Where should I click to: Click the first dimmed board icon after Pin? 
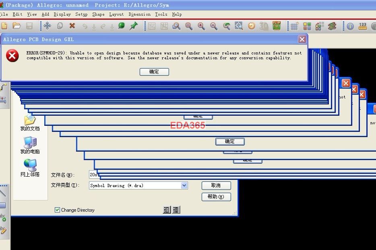click(151, 26)
